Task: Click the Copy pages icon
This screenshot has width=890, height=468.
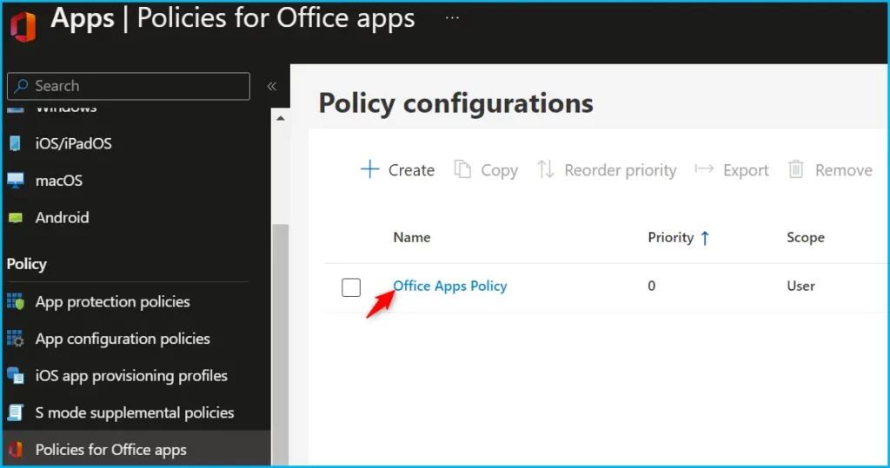Action: [462, 169]
